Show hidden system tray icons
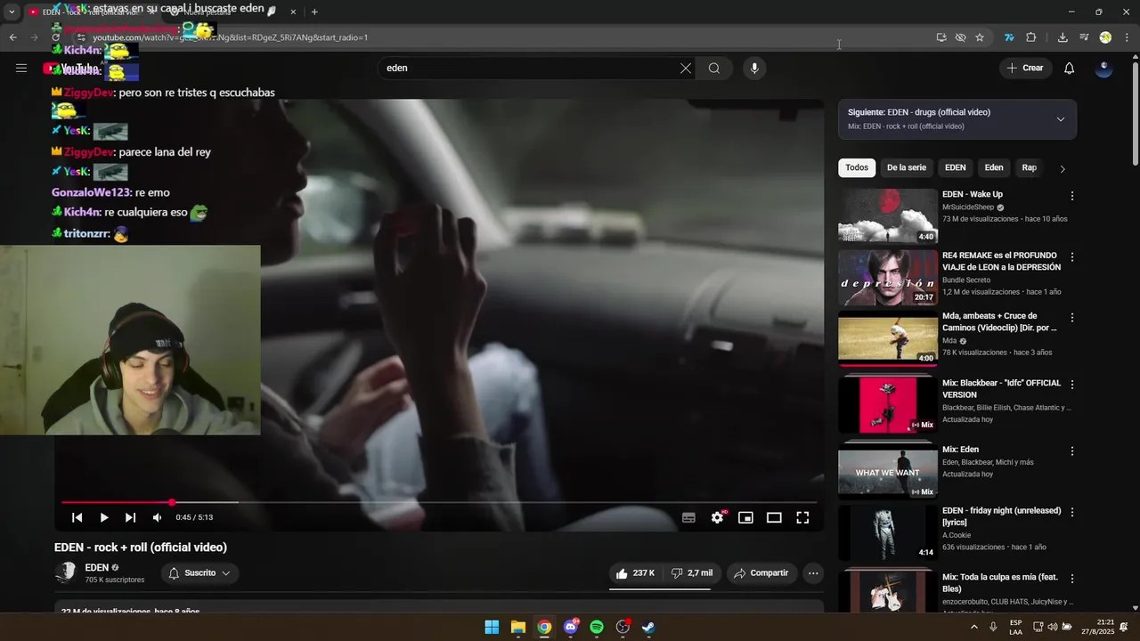Viewport: 1140px width, 641px height. [973, 627]
